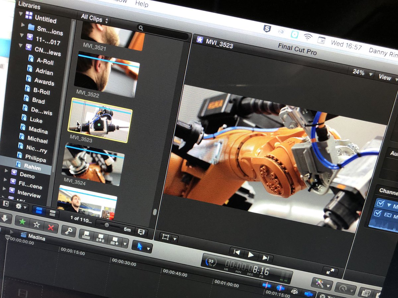Click the magic wand enhancements icon

pos(319,283)
